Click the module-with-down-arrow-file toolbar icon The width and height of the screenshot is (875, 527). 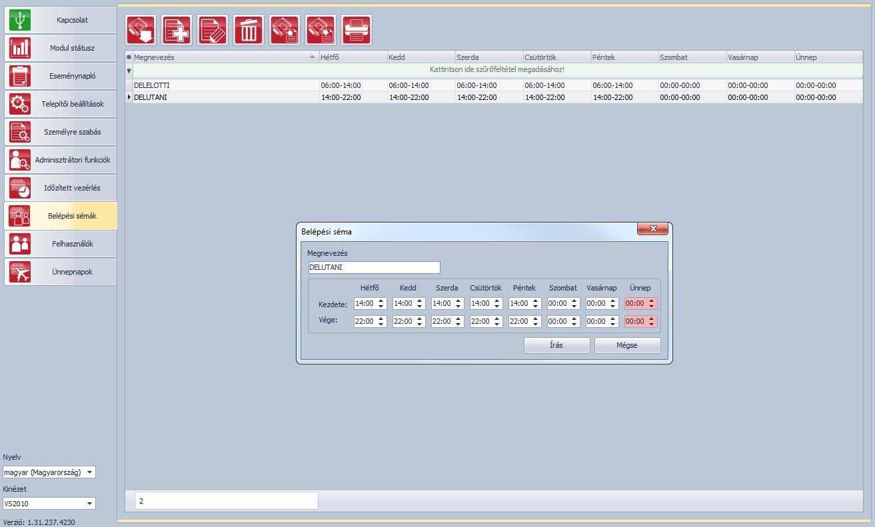321,30
